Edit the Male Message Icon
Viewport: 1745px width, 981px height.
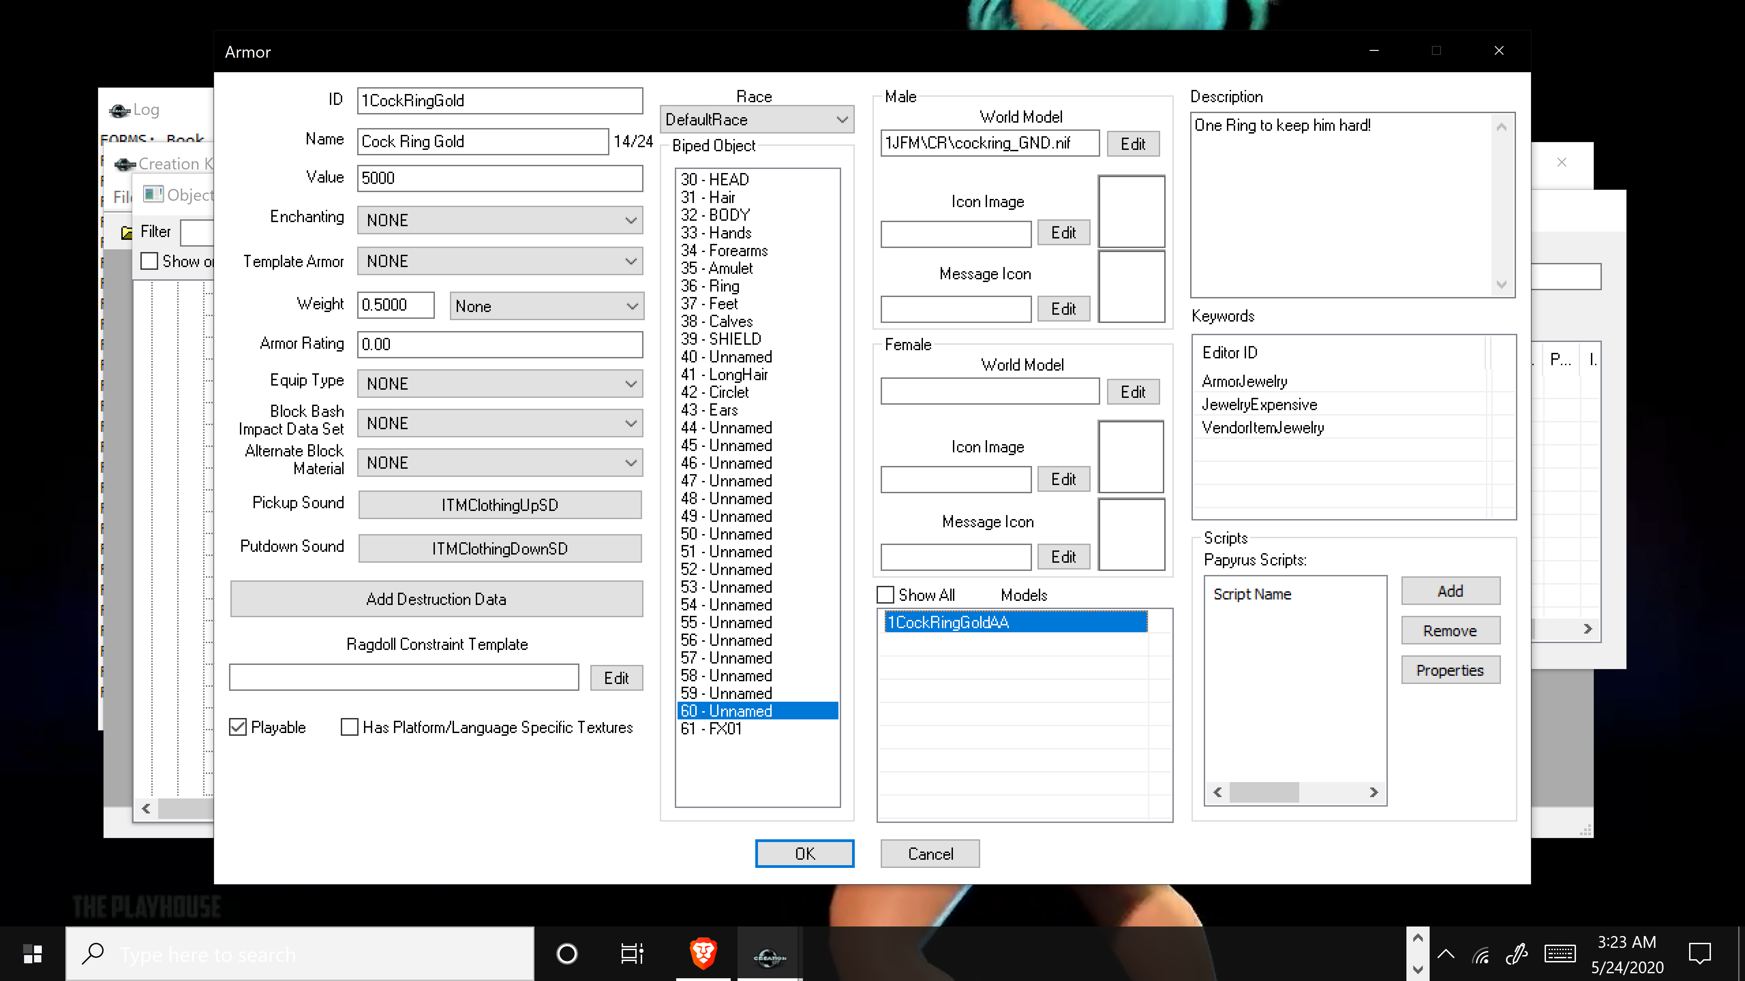[x=1063, y=309]
